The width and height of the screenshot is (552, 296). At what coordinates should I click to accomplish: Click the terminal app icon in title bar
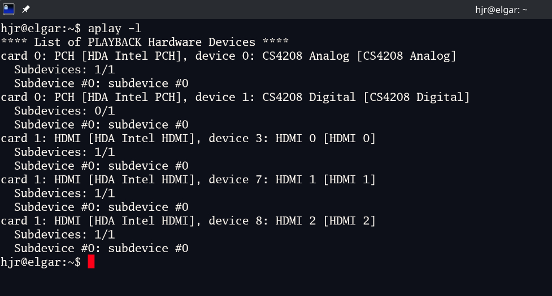point(8,9)
